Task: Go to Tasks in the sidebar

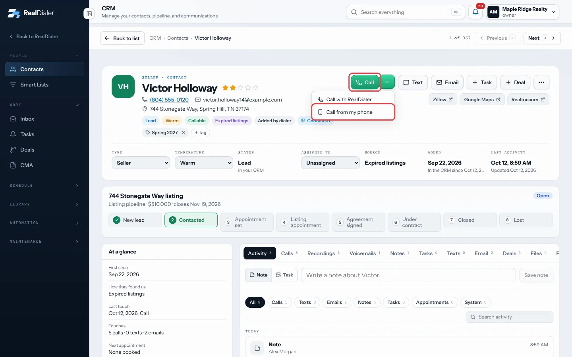Action: [x=44, y=134]
